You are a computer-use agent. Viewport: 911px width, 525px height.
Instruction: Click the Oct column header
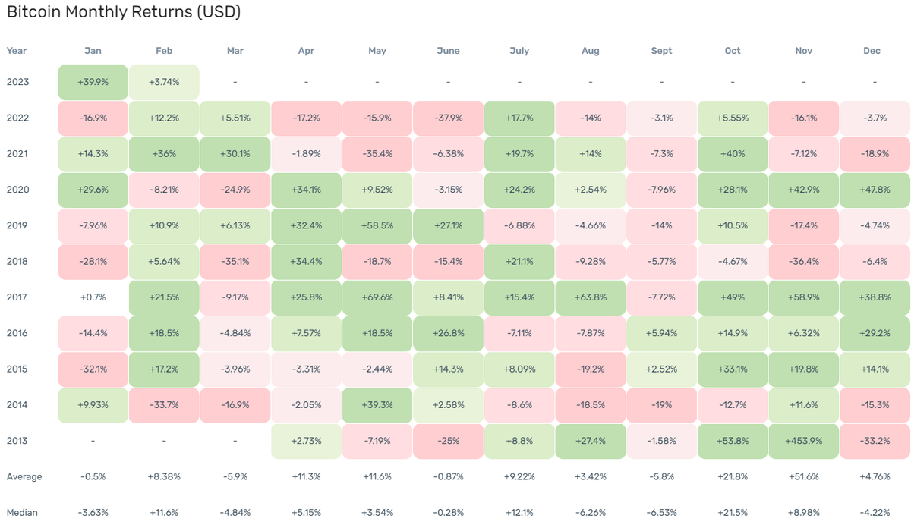pyautogui.click(x=732, y=51)
